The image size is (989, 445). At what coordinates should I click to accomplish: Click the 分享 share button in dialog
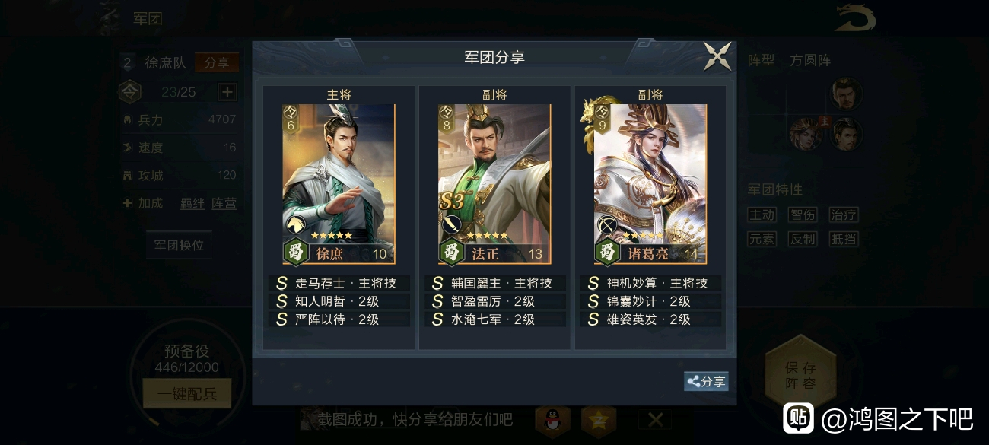[x=706, y=382]
